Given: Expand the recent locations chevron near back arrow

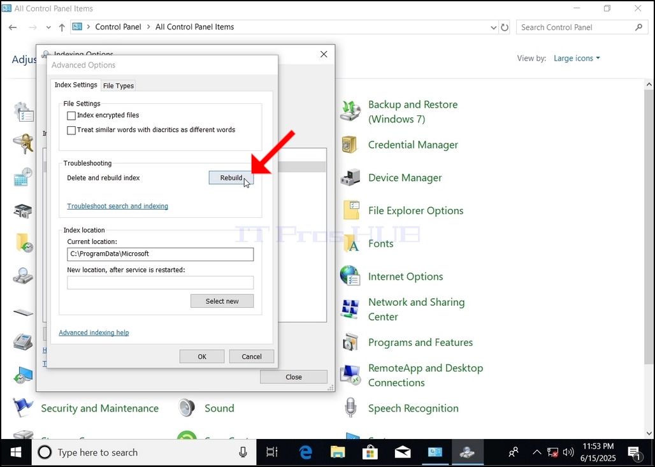Looking at the screenshot, I should pyautogui.click(x=48, y=27).
